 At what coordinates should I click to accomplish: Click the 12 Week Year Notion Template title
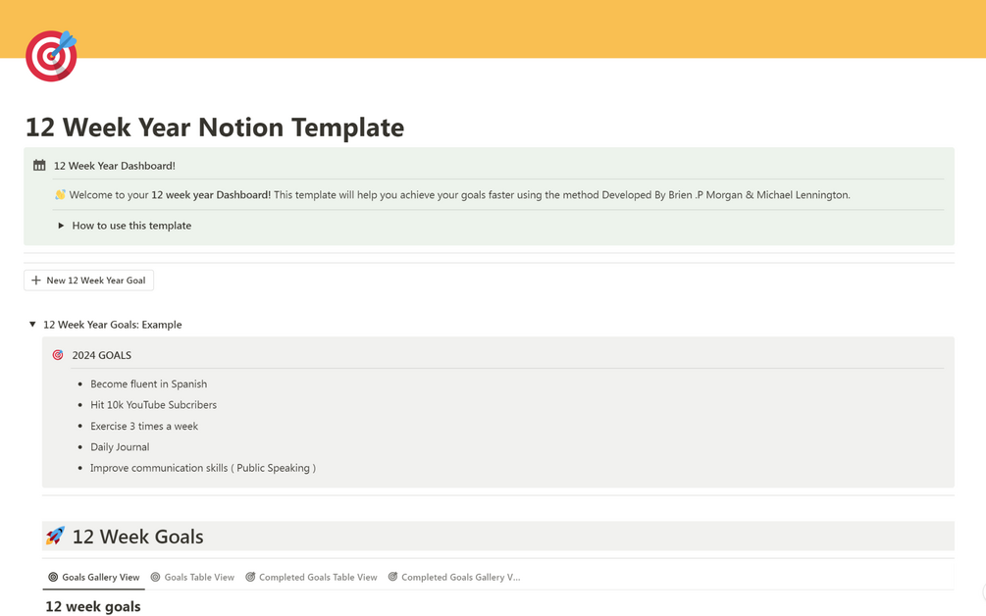coord(215,128)
